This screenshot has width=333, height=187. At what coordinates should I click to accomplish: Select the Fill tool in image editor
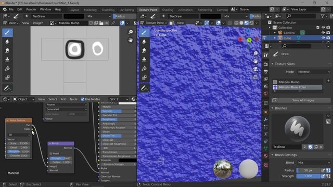coord(7,69)
